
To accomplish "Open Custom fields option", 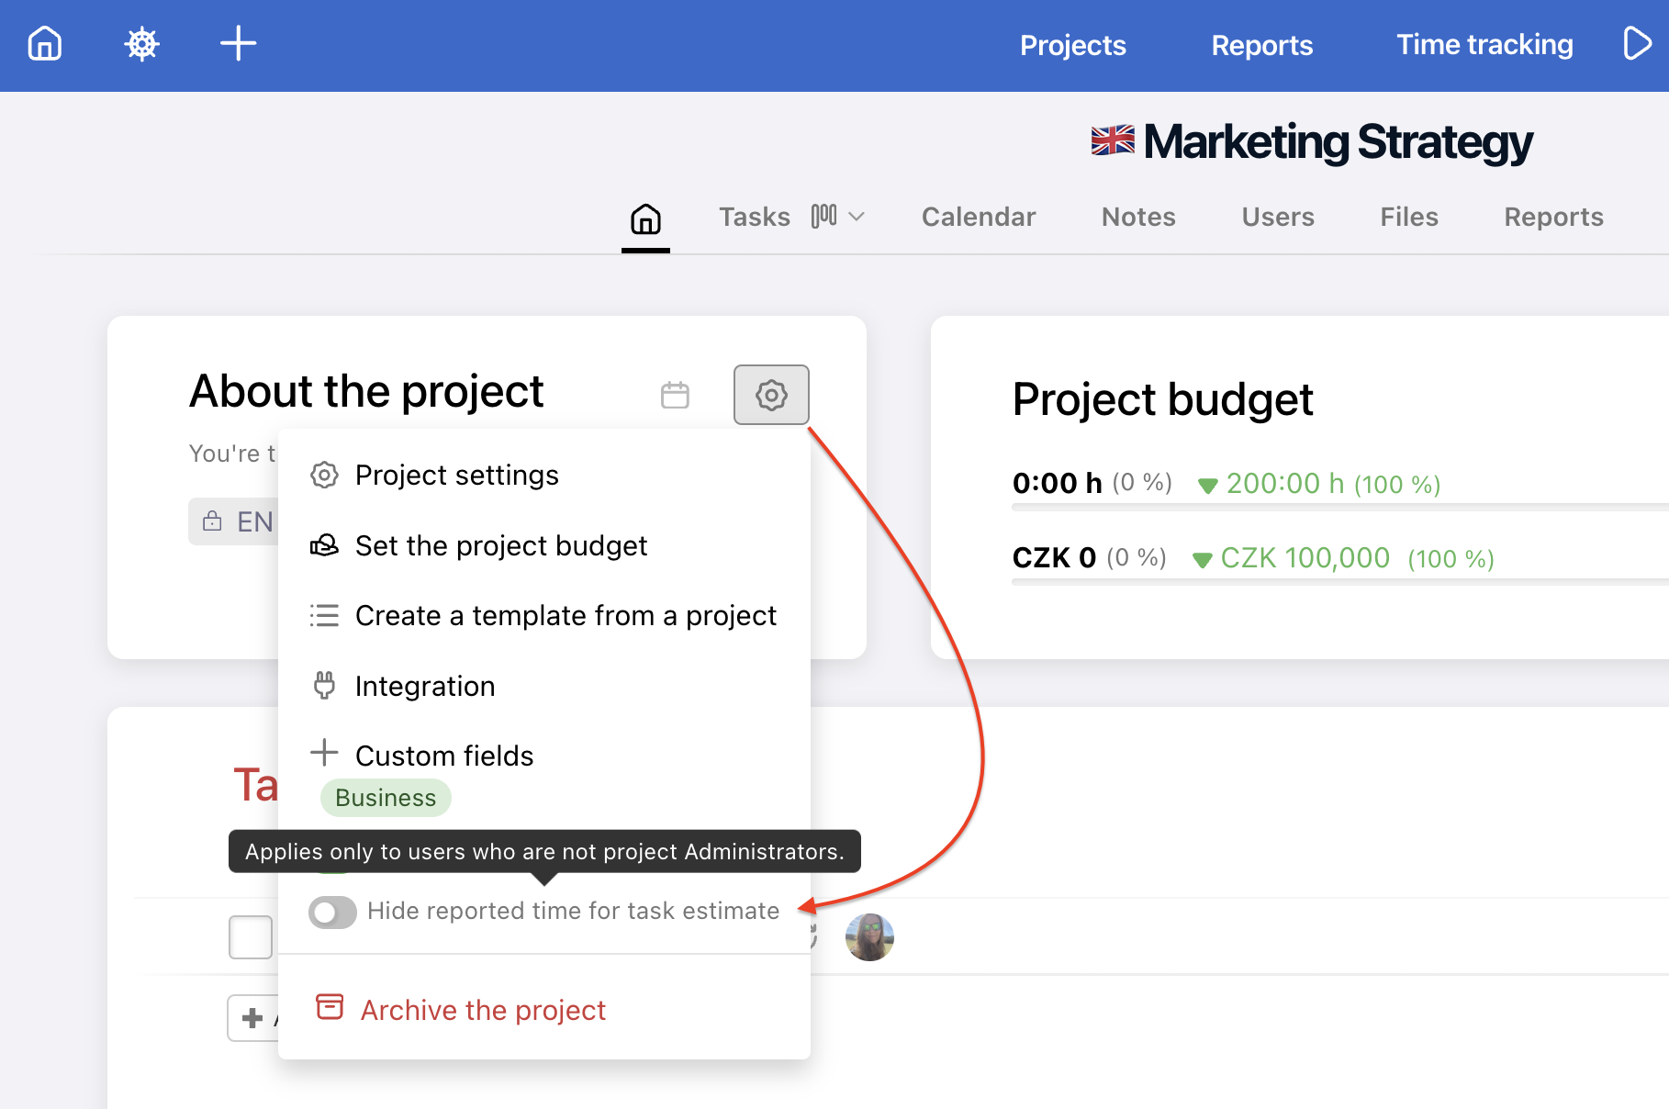I will [x=443, y=756].
